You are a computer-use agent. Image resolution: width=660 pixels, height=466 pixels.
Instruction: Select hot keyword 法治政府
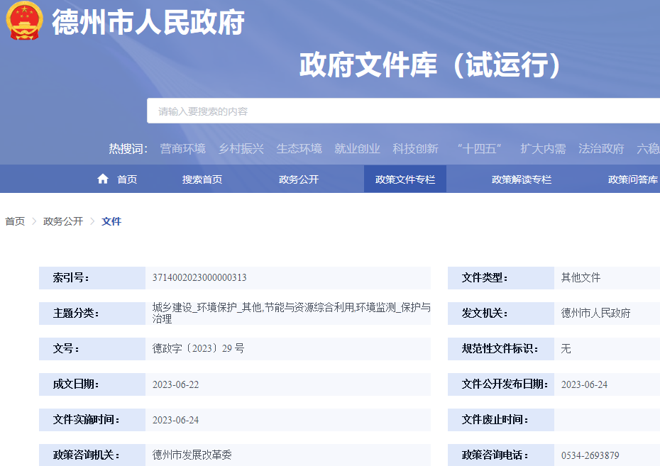click(x=601, y=148)
